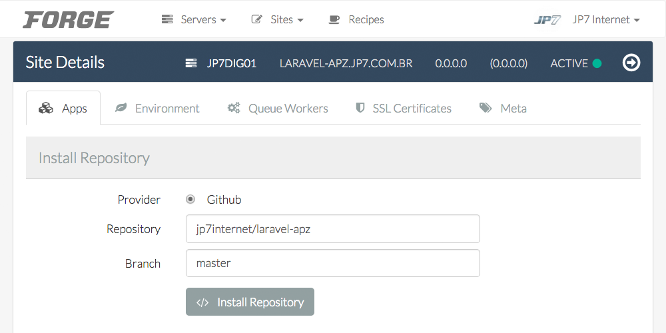This screenshot has width=666, height=333.
Task: Click the Apps cubes icon
Action: 46,108
